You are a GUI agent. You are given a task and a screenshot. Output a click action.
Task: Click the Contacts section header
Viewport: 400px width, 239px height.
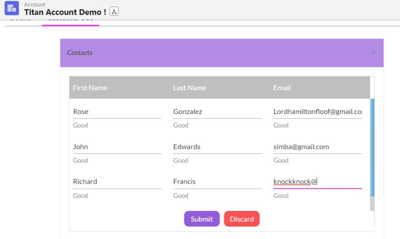click(222, 53)
